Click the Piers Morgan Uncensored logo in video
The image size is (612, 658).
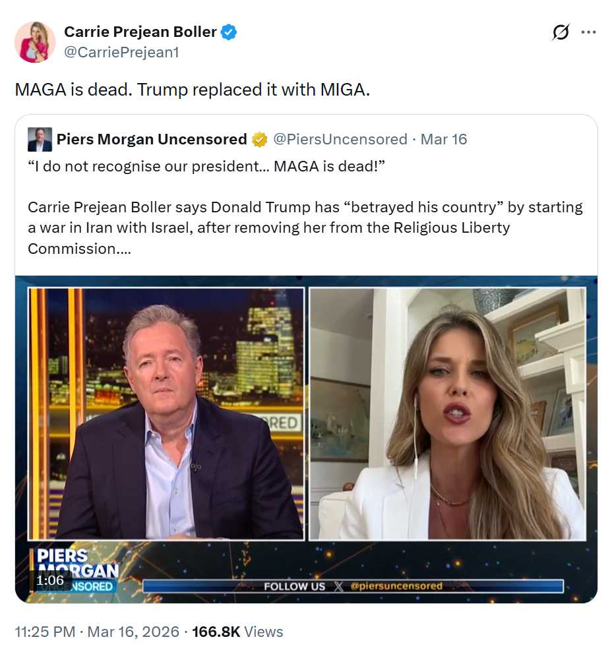pos(75,570)
